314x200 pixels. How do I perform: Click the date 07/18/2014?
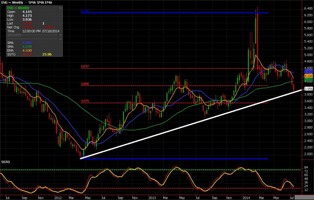click(51, 31)
